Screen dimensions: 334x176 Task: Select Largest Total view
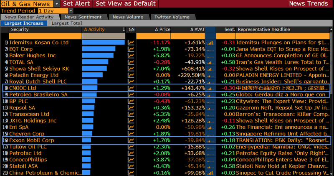(67, 23)
